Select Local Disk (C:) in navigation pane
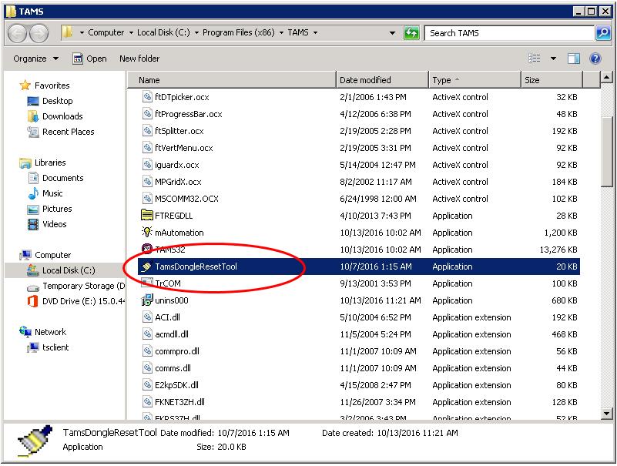 69,270
